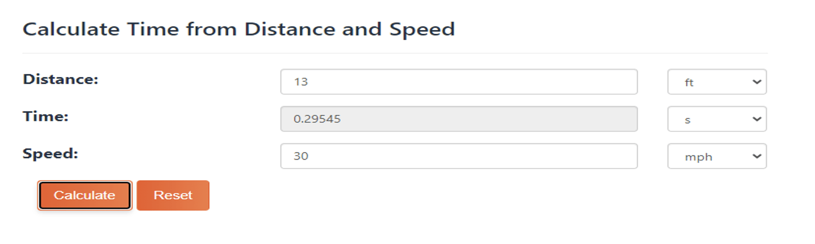Screen dimensions: 815x244
Task: Select the greyed-out Time result field
Action: click(458, 119)
